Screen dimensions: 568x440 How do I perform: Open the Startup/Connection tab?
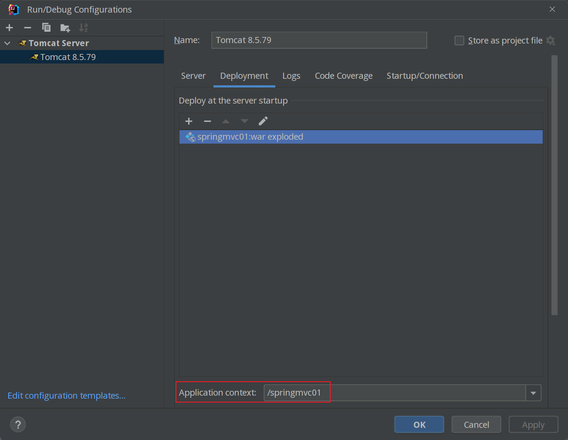click(x=425, y=76)
